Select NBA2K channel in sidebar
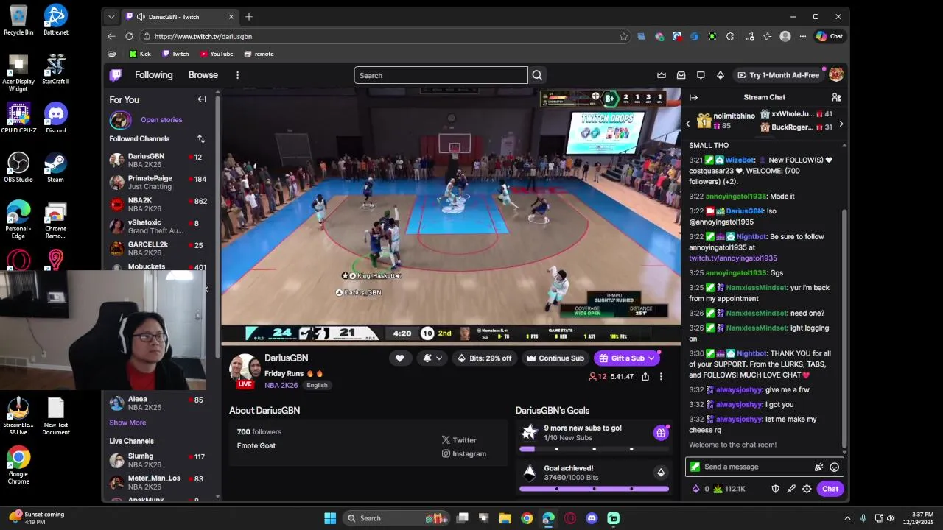Screen dimensions: 943x530 158,205
